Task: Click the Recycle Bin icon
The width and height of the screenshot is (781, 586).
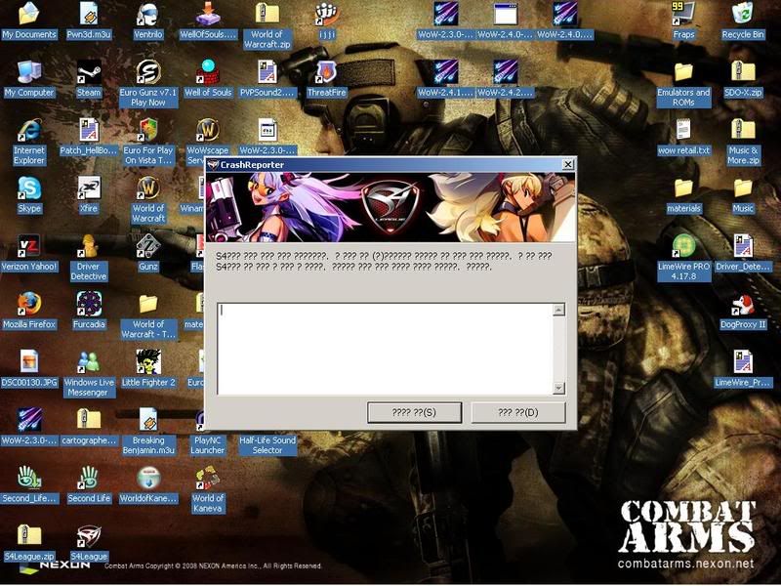Action: (x=743, y=15)
